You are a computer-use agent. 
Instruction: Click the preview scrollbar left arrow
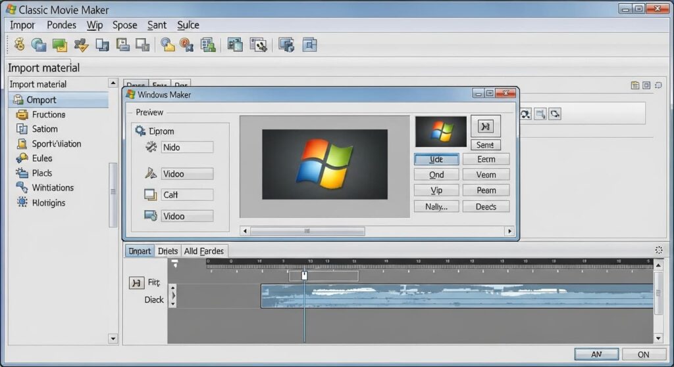245,231
